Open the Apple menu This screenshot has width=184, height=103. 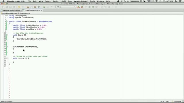(x=3, y=1)
